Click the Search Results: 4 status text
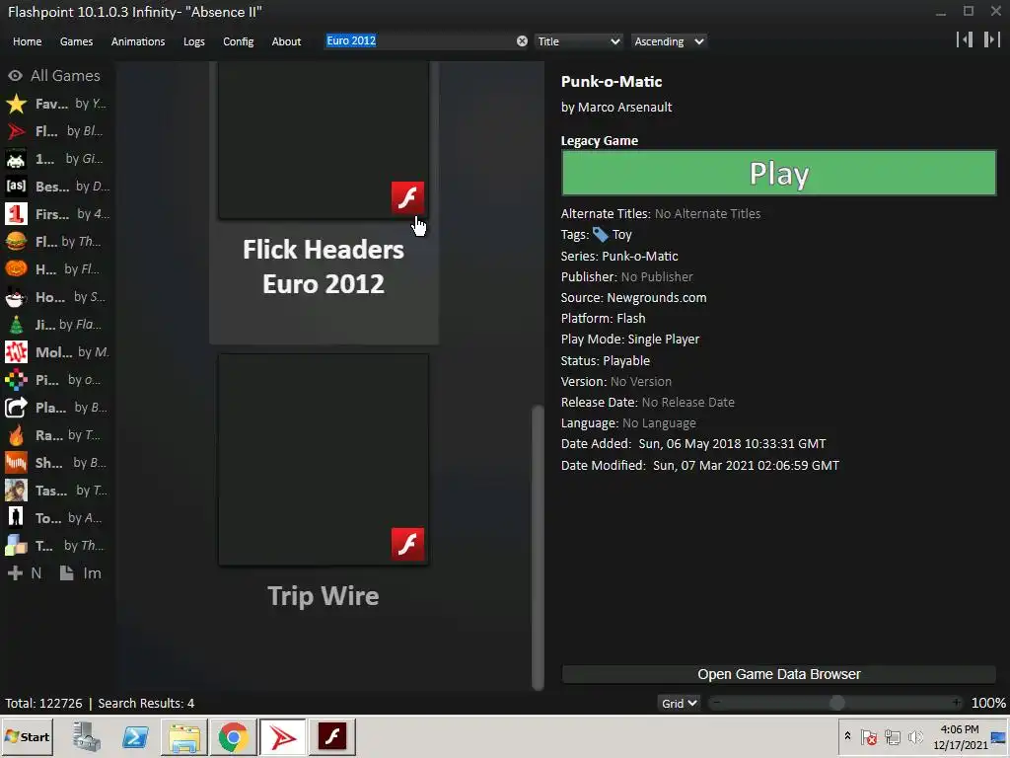The image size is (1010, 758). (x=146, y=703)
